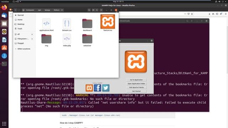Click Open Application Folder button
This screenshot has width=228, height=128.
(x=136, y=84)
